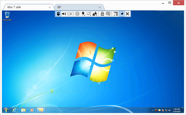Select the Win 7 x64 tab

click(x=29, y=7)
